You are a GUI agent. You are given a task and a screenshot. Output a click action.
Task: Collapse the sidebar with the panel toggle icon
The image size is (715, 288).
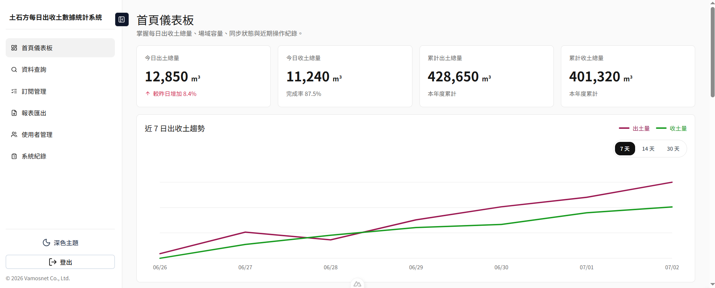click(x=122, y=19)
